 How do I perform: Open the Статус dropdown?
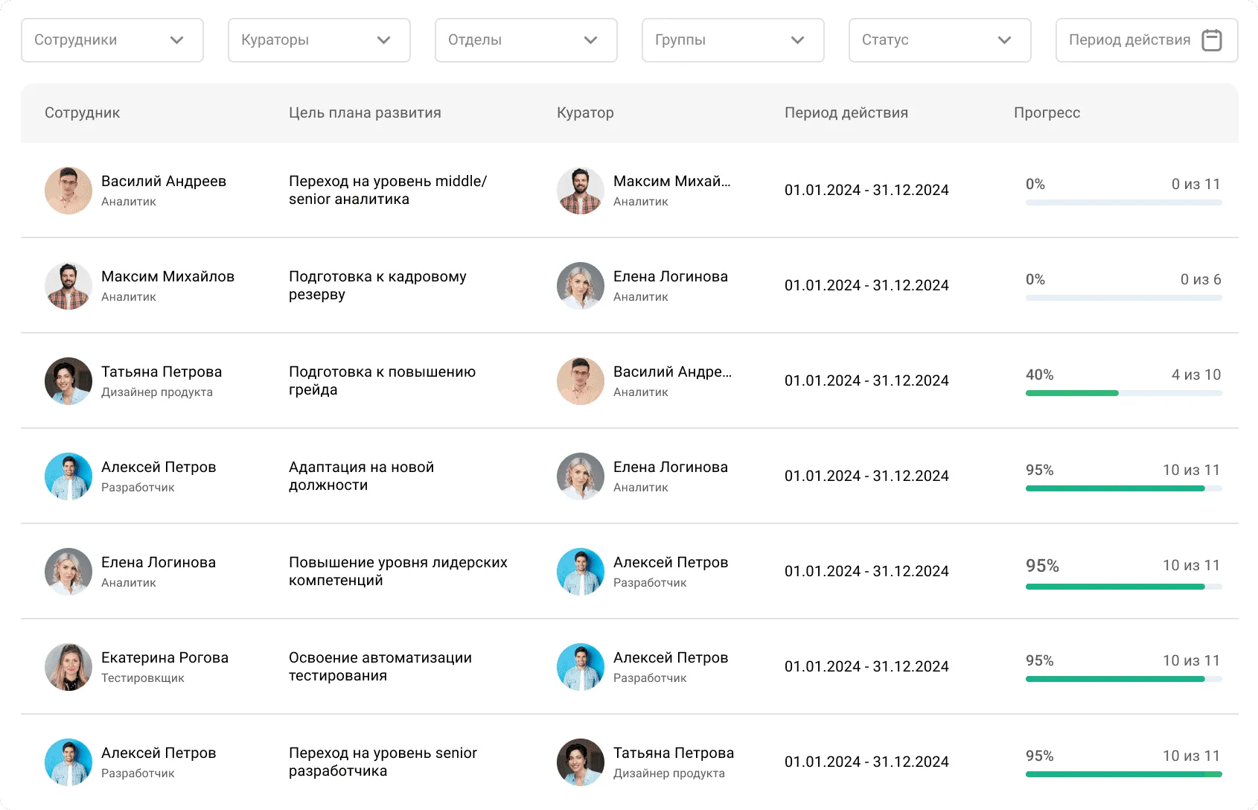(939, 40)
